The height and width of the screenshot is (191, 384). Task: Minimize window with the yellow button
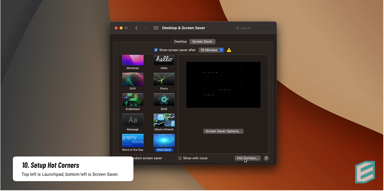click(x=121, y=28)
